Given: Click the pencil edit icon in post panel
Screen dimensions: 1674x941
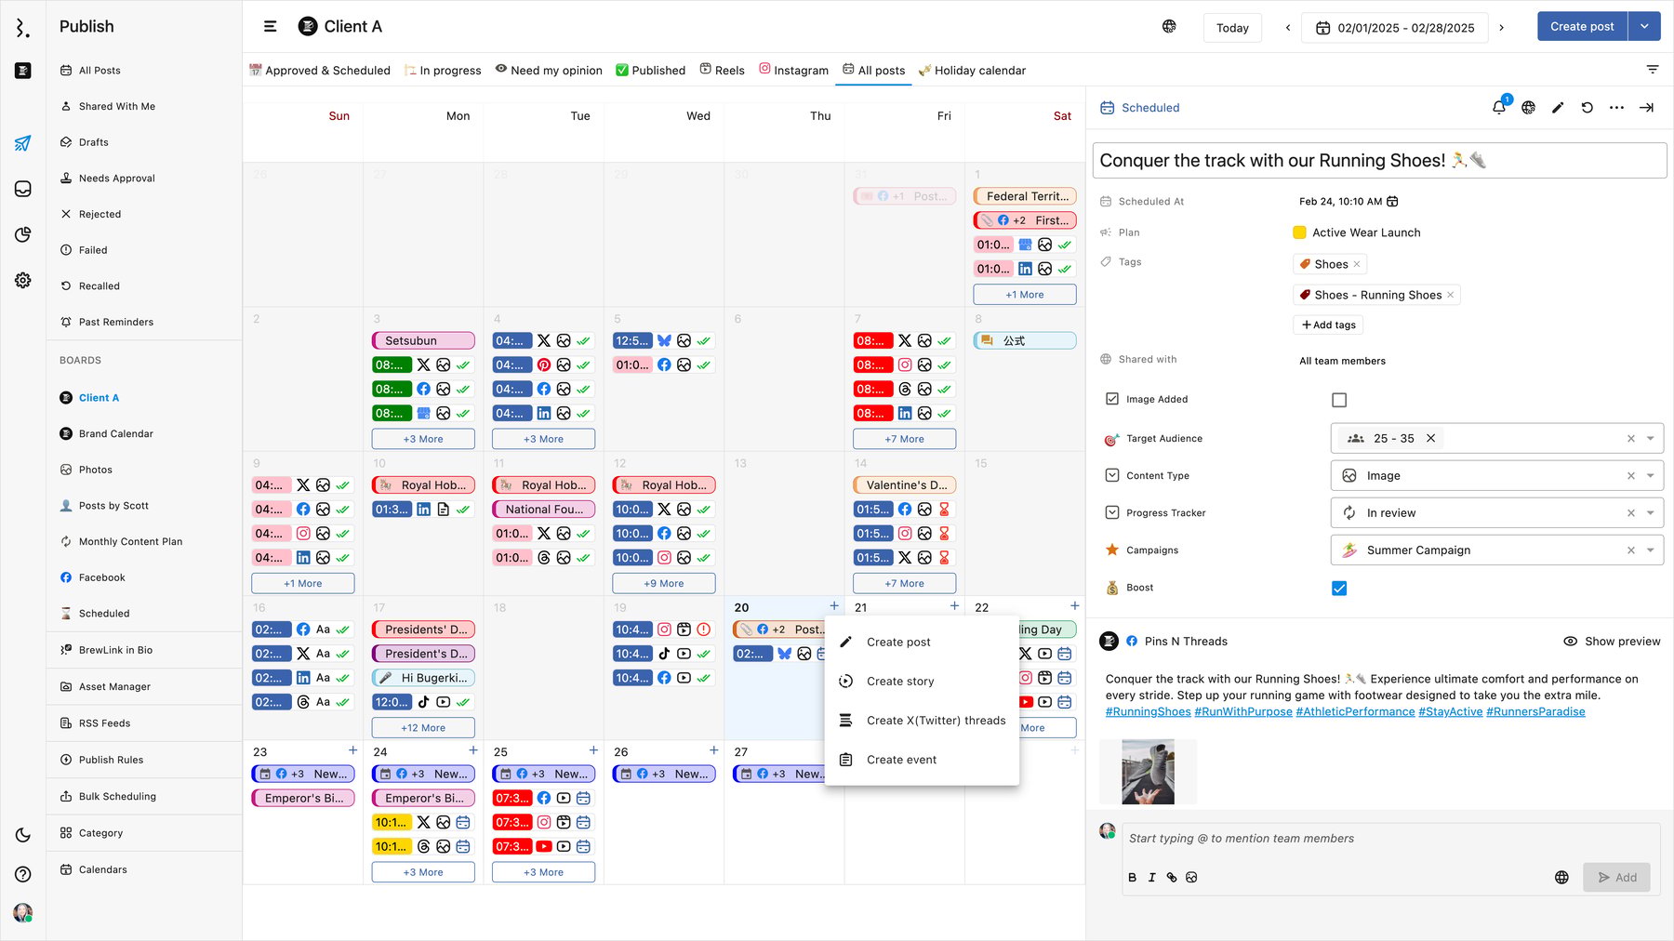Looking at the screenshot, I should point(1558,108).
